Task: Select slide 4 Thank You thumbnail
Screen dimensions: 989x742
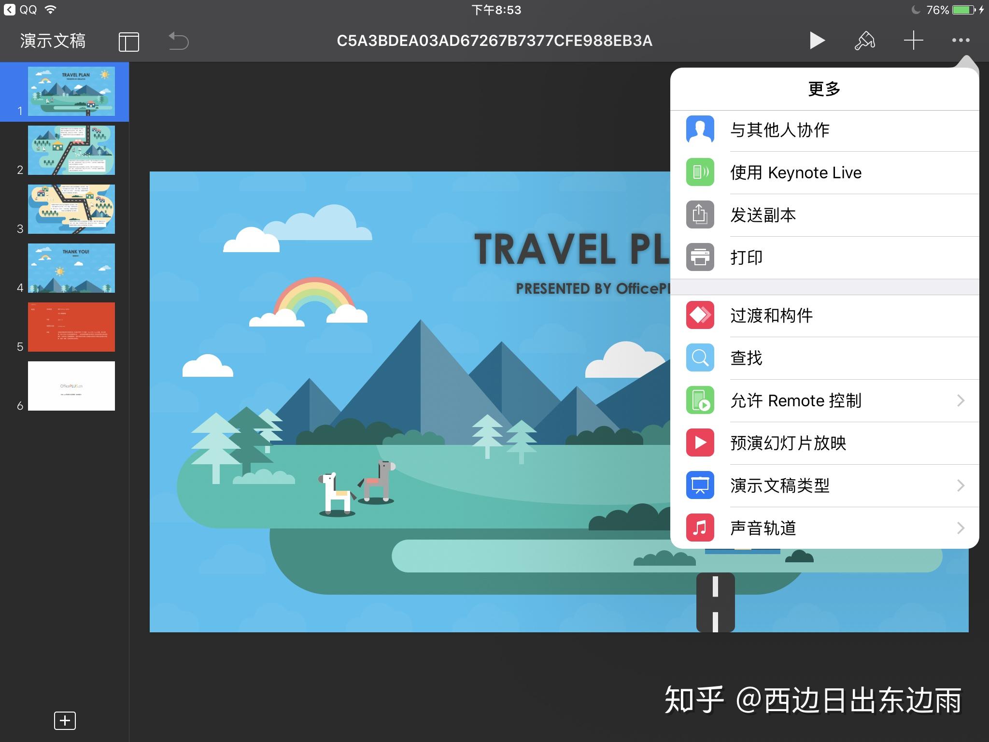Action: 71,268
